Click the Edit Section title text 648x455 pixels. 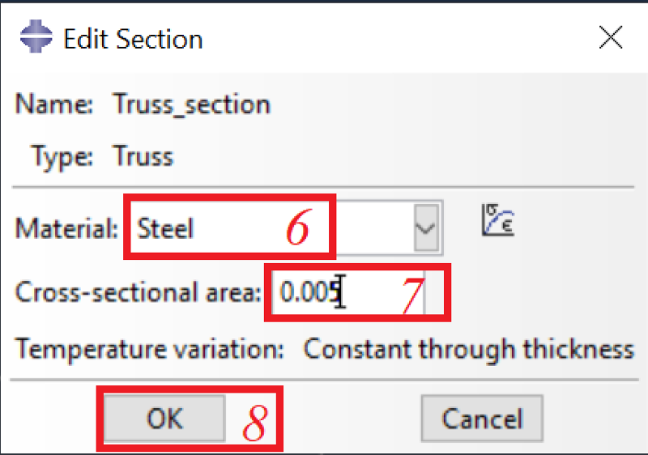point(133,39)
